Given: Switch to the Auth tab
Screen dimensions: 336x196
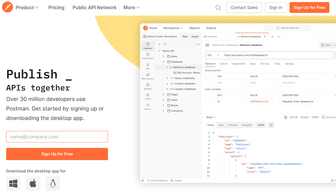Looking at the screenshot, I should coord(223,64).
